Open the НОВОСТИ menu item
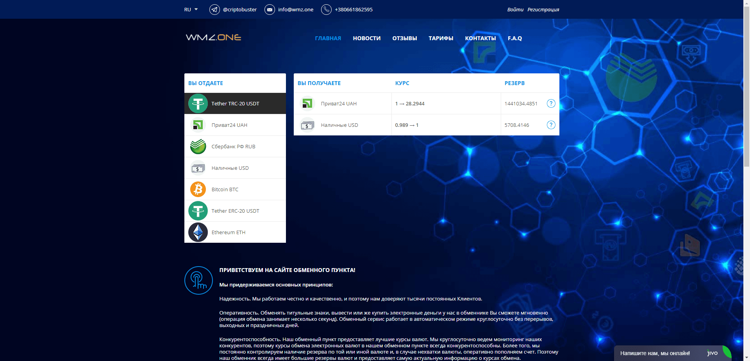 (x=366, y=38)
